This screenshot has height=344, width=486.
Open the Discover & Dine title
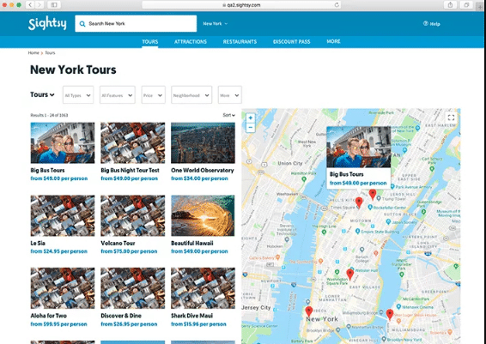pyautogui.click(x=121, y=316)
